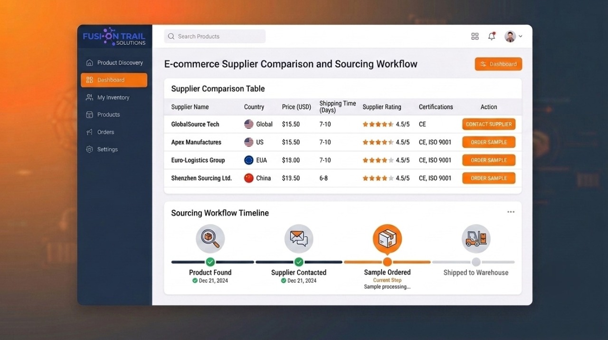Click the Certifications column header
This screenshot has height=340, width=608.
click(436, 107)
